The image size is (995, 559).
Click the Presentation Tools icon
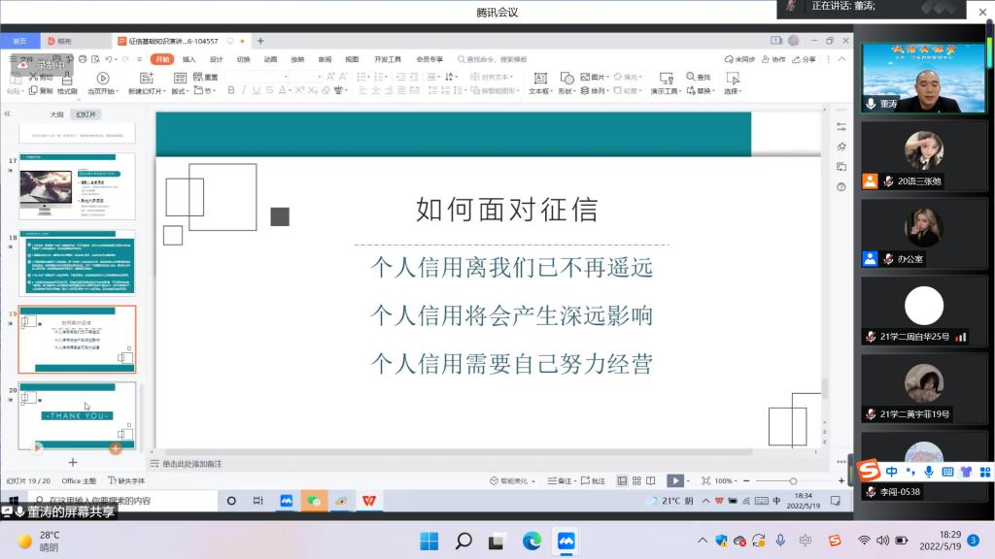(x=667, y=78)
